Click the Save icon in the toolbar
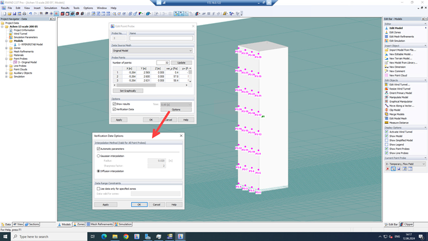This screenshot has width=428, height=241. click(x=15, y=14)
